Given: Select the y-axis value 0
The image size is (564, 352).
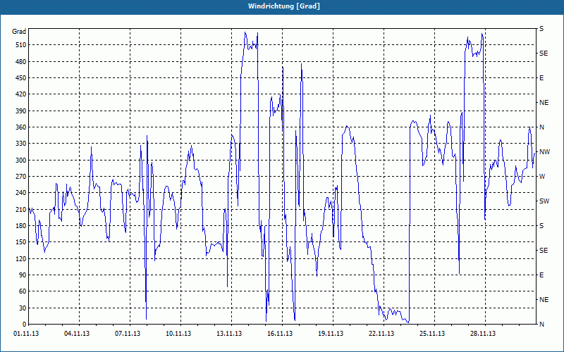Looking at the screenshot, I should click(x=24, y=325).
